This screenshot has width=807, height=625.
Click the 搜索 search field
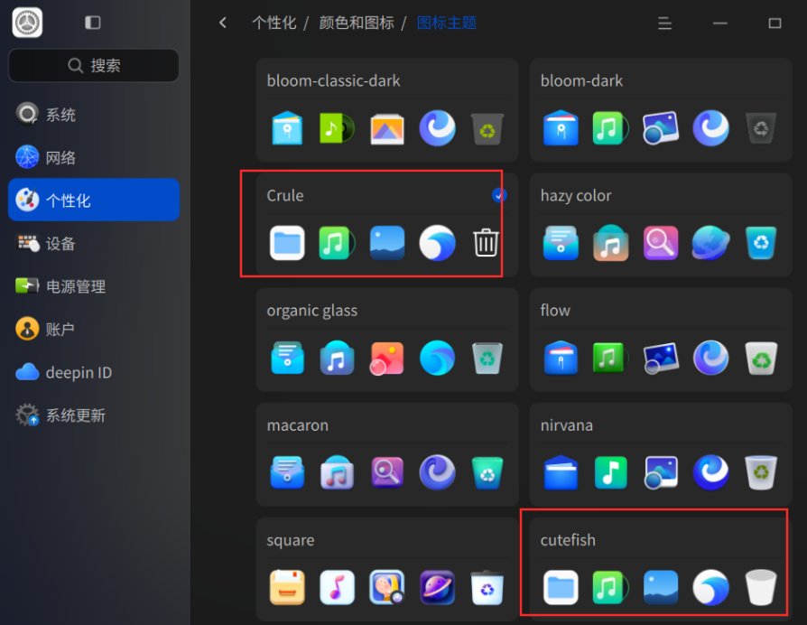pyautogui.click(x=94, y=65)
